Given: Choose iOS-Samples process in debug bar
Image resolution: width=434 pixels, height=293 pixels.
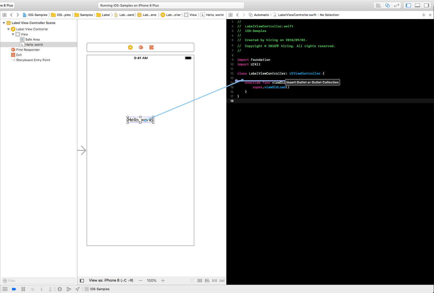Looking at the screenshot, I should (x=97, y=289).
